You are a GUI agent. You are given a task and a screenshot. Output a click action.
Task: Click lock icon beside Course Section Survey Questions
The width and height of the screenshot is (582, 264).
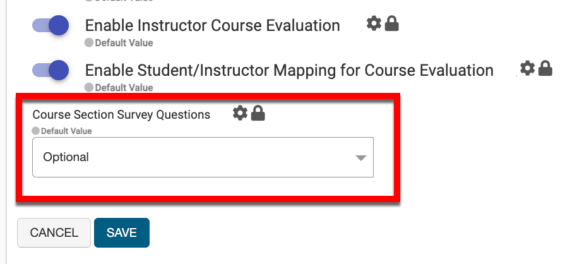(258, 114)
